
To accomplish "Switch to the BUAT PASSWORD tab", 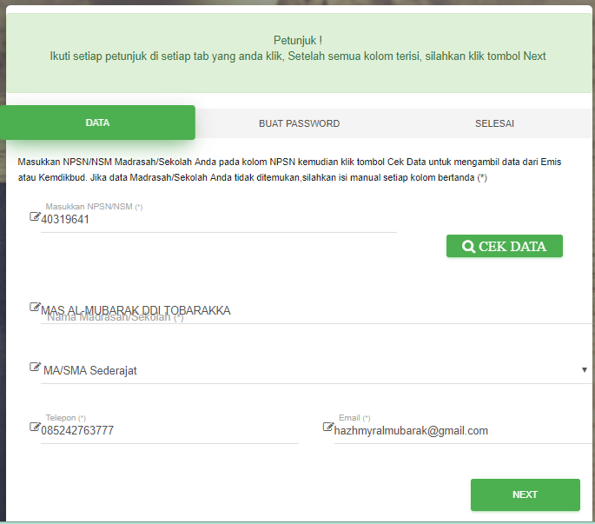I will [x=299, y=123].
